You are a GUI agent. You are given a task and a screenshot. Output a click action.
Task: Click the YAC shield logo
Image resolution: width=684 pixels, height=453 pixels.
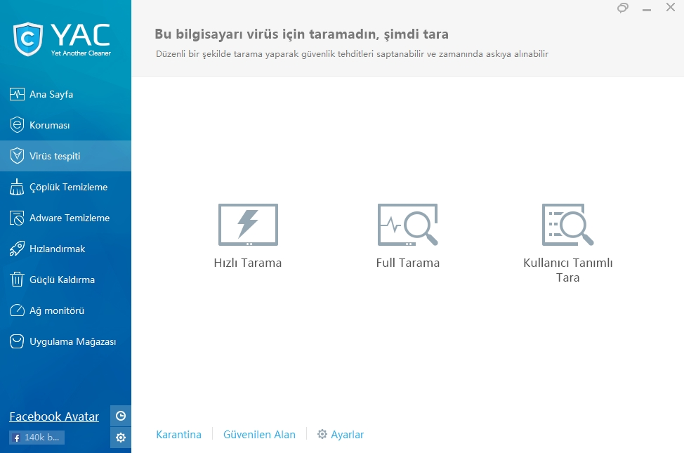[28, 39]
